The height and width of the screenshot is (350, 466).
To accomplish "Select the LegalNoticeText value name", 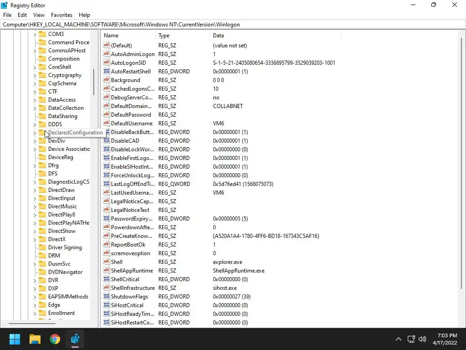I will point(130,210).
